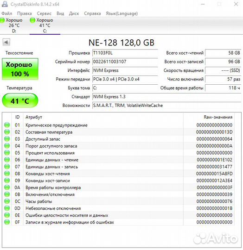Click raw value 0000000031477
The image size is (243, 250).
(214, 167)
